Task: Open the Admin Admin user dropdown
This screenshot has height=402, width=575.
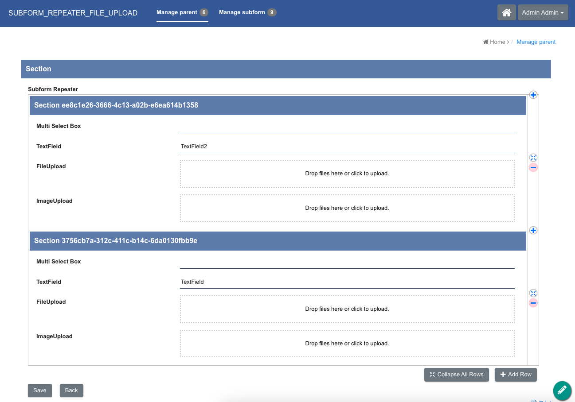Action: (543, 12)
